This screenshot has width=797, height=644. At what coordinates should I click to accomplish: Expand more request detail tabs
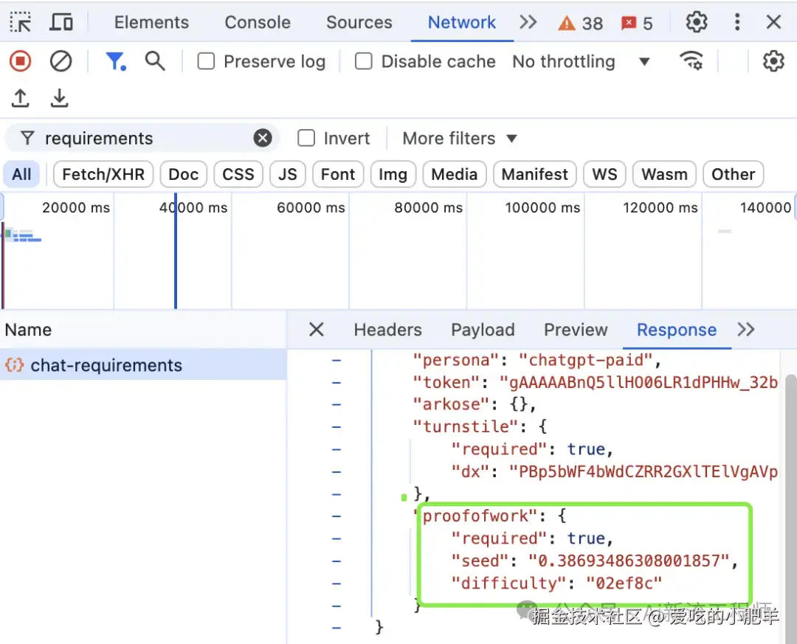coord(746,330)
